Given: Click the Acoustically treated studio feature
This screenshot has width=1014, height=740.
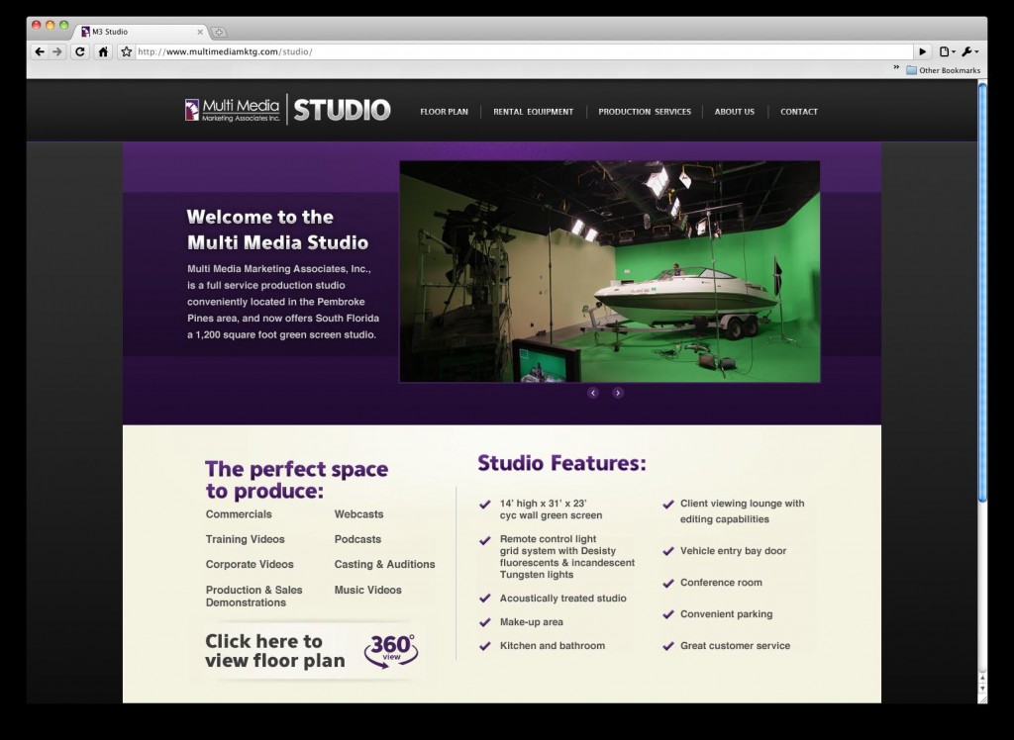Looking at the screenshot, I should pyautogui.click(x=562, y=599).
